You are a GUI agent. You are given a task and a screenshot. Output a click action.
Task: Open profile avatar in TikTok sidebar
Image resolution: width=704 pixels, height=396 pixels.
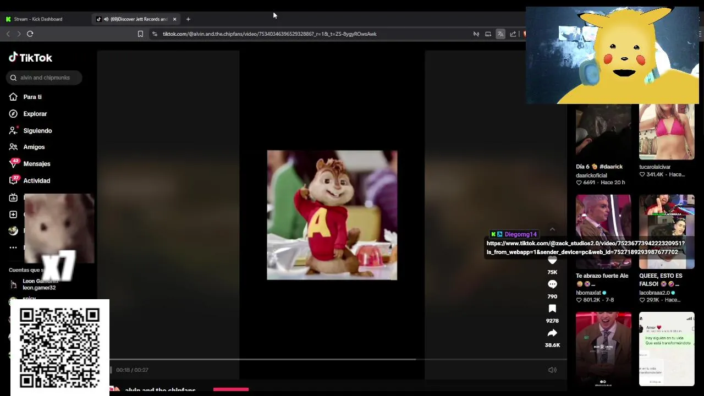[13, 231]
